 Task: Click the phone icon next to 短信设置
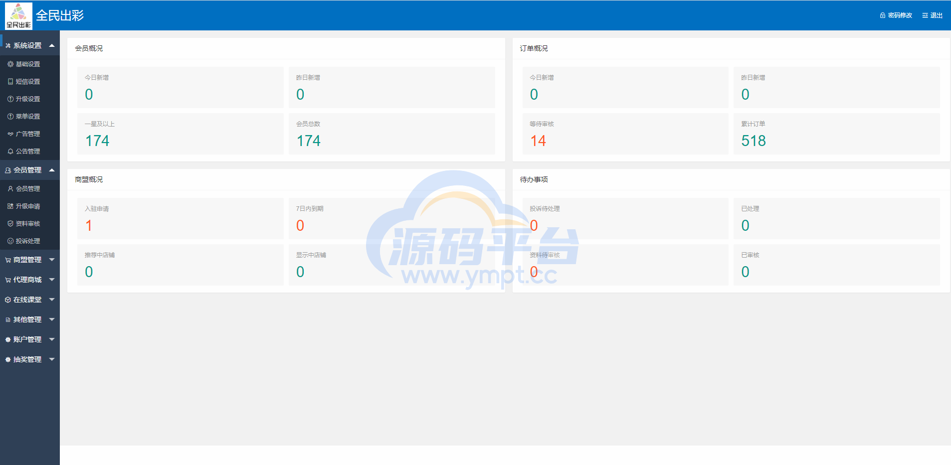point(10,82)
